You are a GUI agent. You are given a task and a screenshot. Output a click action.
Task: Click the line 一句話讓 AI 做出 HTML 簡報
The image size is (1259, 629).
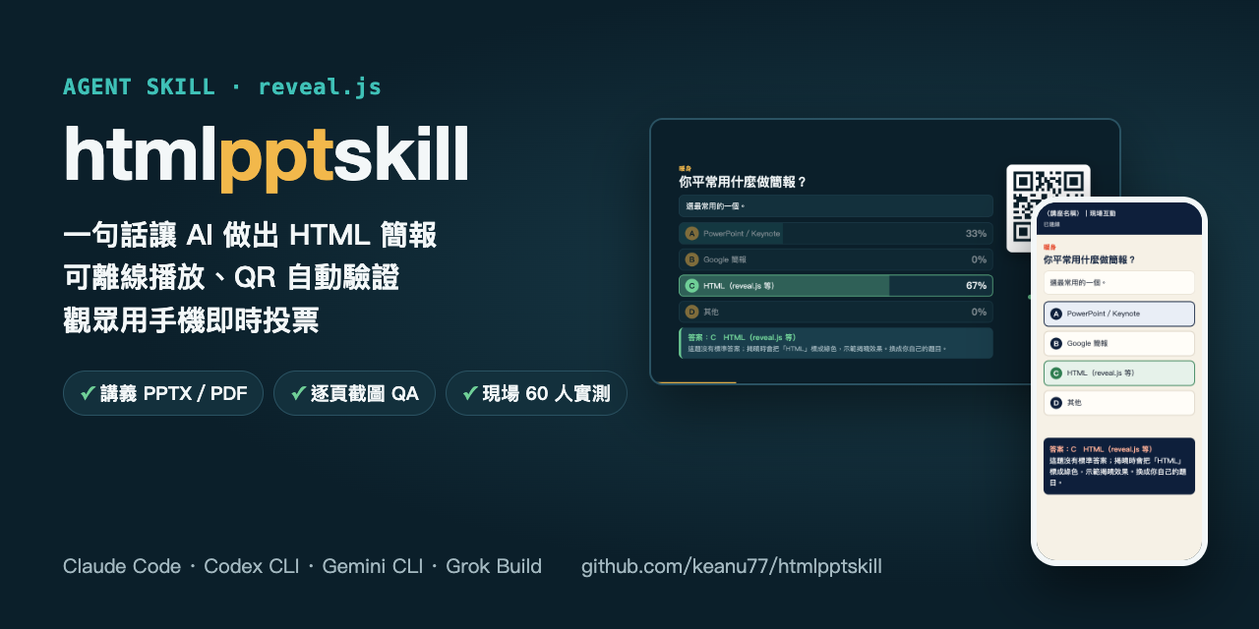(x=250, y=235)
